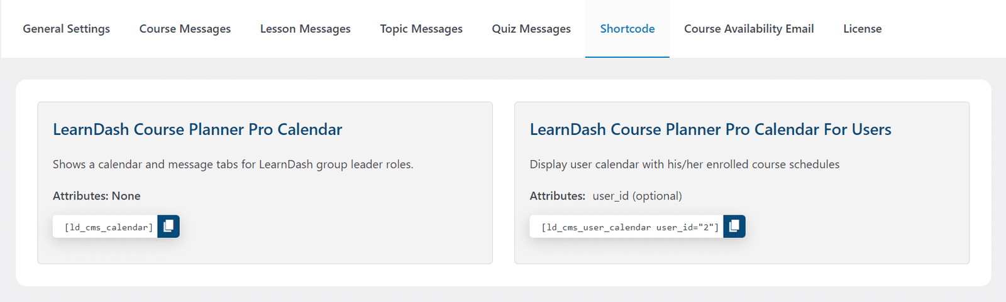Select the Topic Messages tab
This screenshot has height=302, width=1006.
point(421,29)
